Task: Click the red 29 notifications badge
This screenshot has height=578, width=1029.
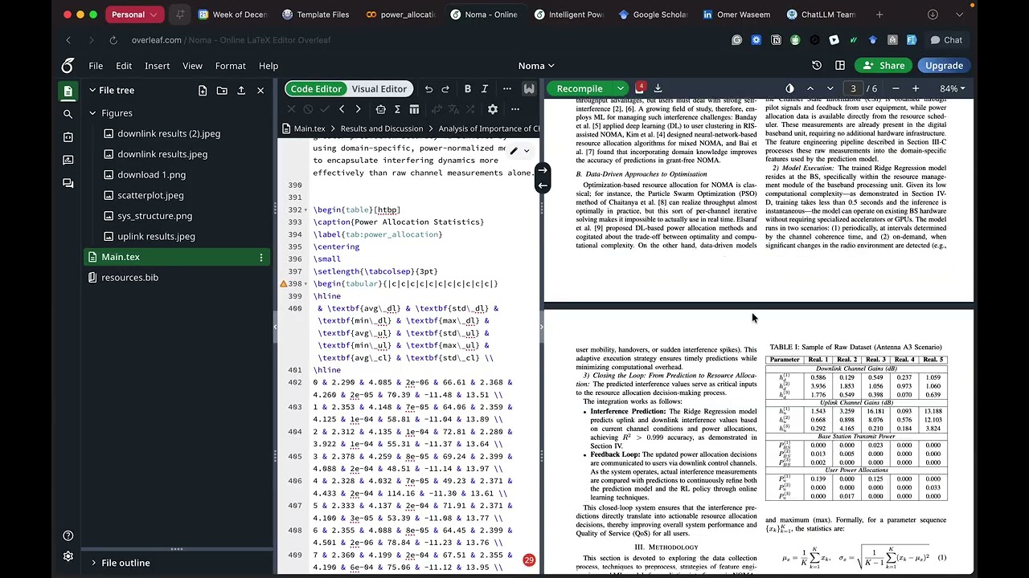Action: pyautogui.click(x=529, y=560)
